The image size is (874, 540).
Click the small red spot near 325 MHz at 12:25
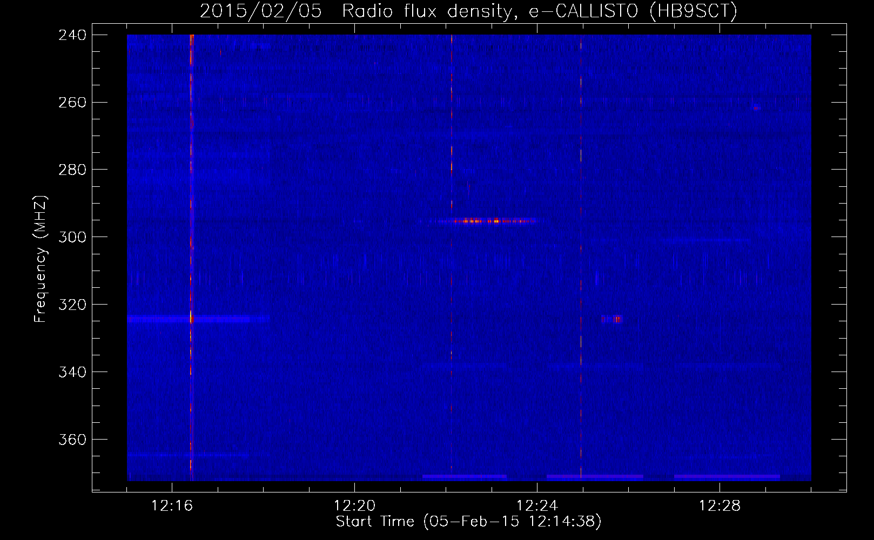click(612, 319)
